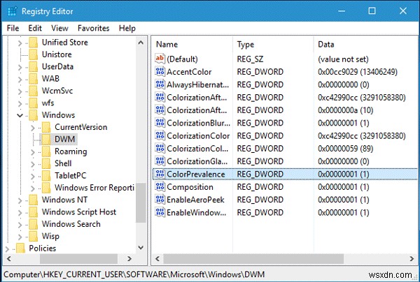The image size is (420, 282).
Task: Click the EnableWindow... DWORD icon
Action: click(x=160, y=212)
